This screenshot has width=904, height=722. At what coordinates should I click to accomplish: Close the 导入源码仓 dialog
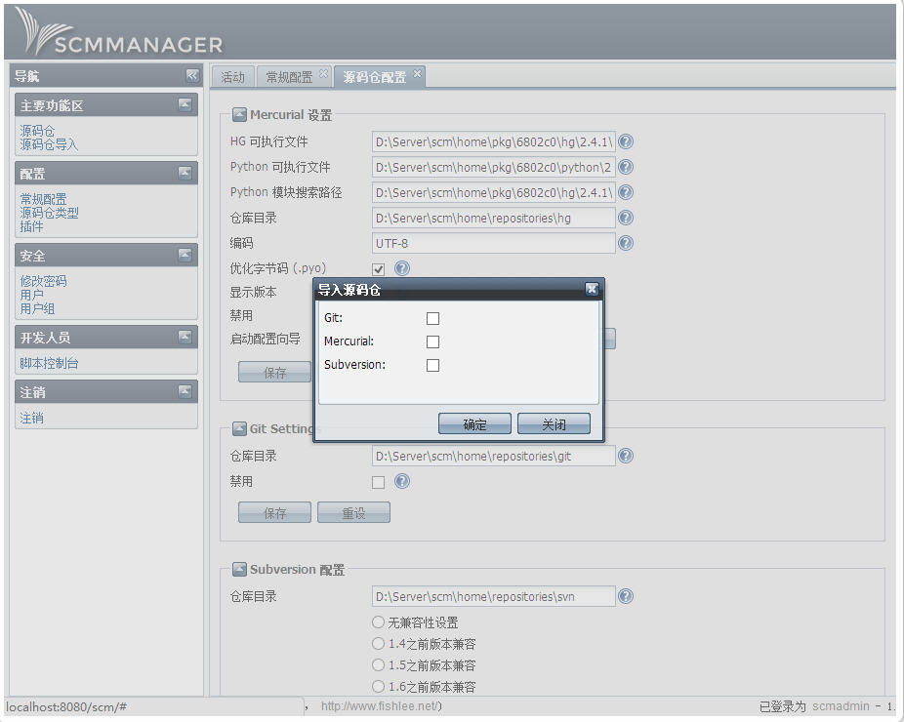coord(592,289)
